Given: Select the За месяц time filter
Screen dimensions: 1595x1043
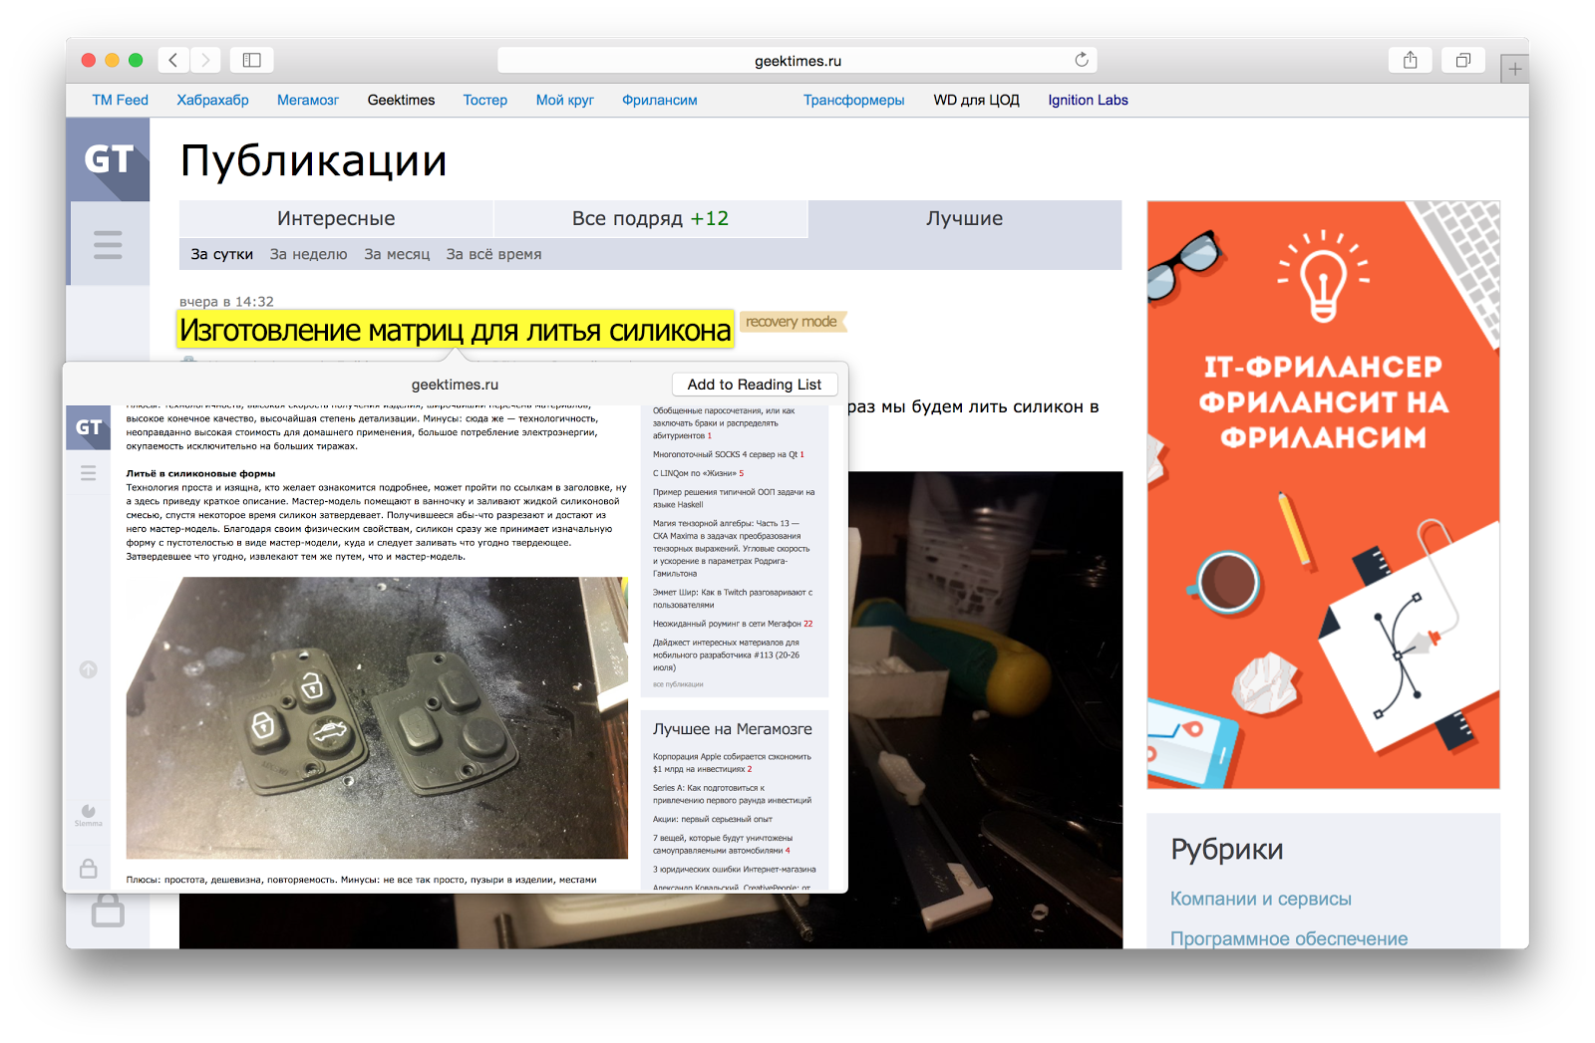Looking at the screenshot, I should [396, 254].
